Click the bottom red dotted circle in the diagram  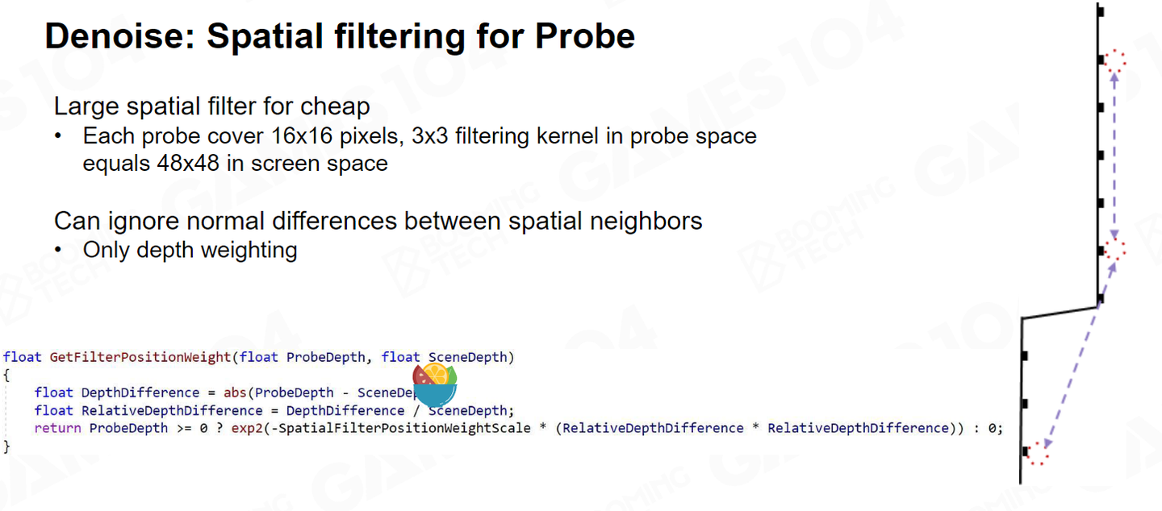(1038, 453)
